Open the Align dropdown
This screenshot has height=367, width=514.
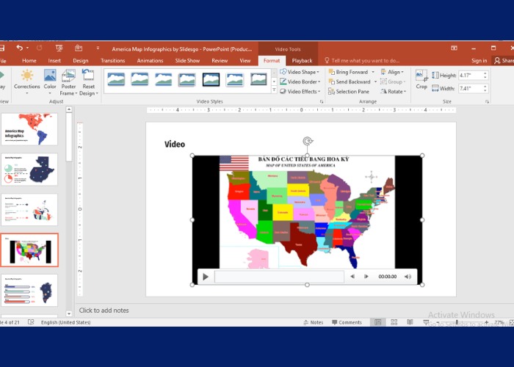[x=392, y=72]
